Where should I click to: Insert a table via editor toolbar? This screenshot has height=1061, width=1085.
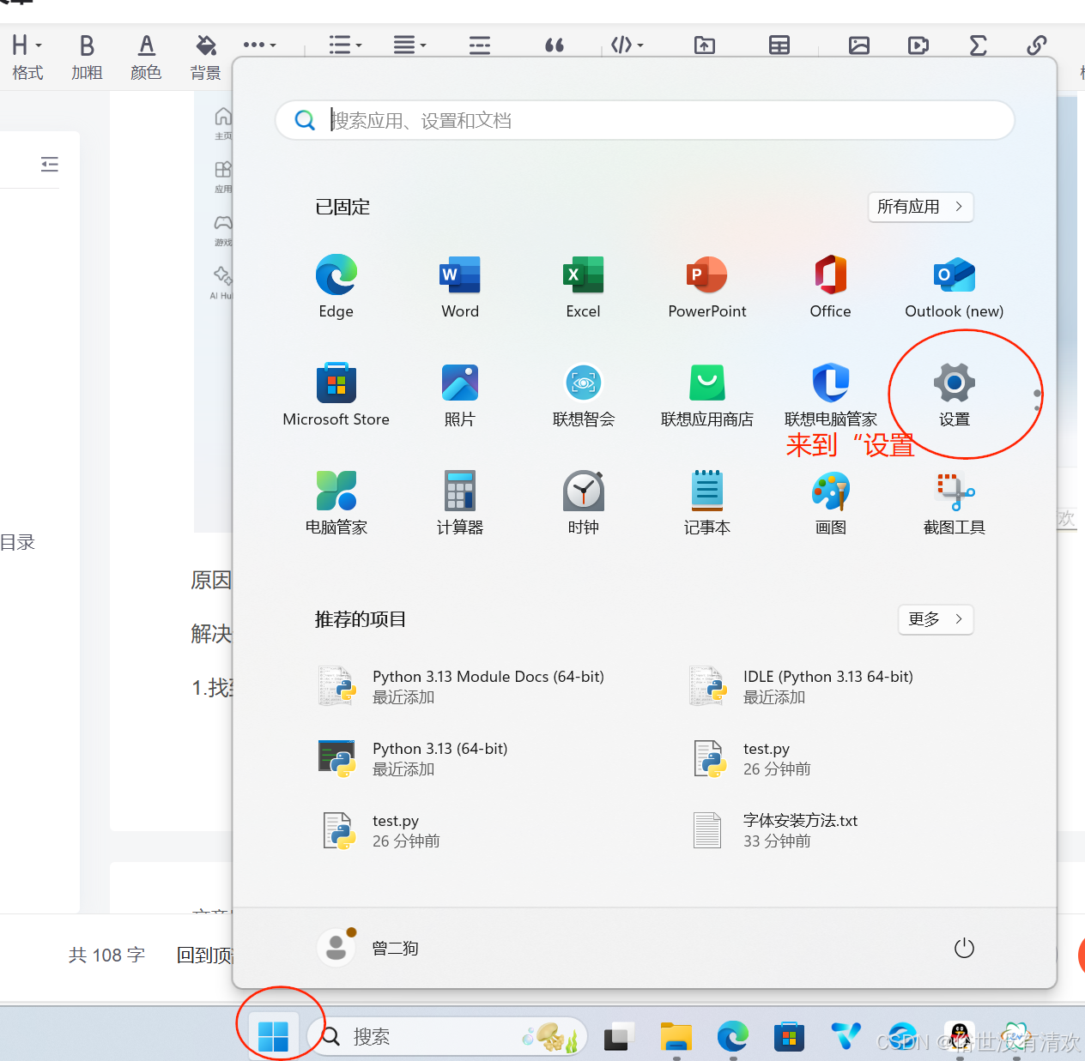click(779, 45)
